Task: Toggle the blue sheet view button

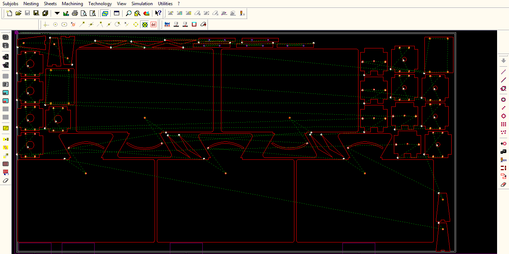Action: (x=105, y=13)
